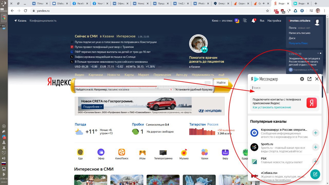
Task: Click the Найти search button
Action: click(x=221, y=82)
